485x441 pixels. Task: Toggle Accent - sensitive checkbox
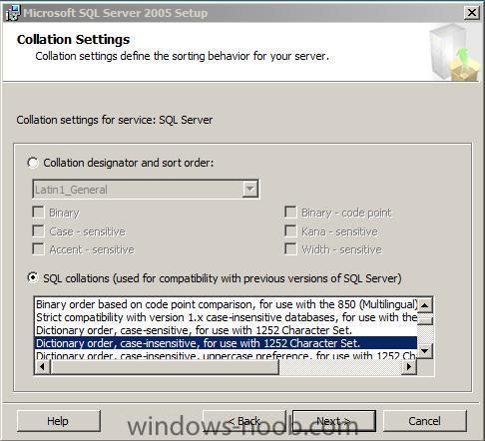38,248
